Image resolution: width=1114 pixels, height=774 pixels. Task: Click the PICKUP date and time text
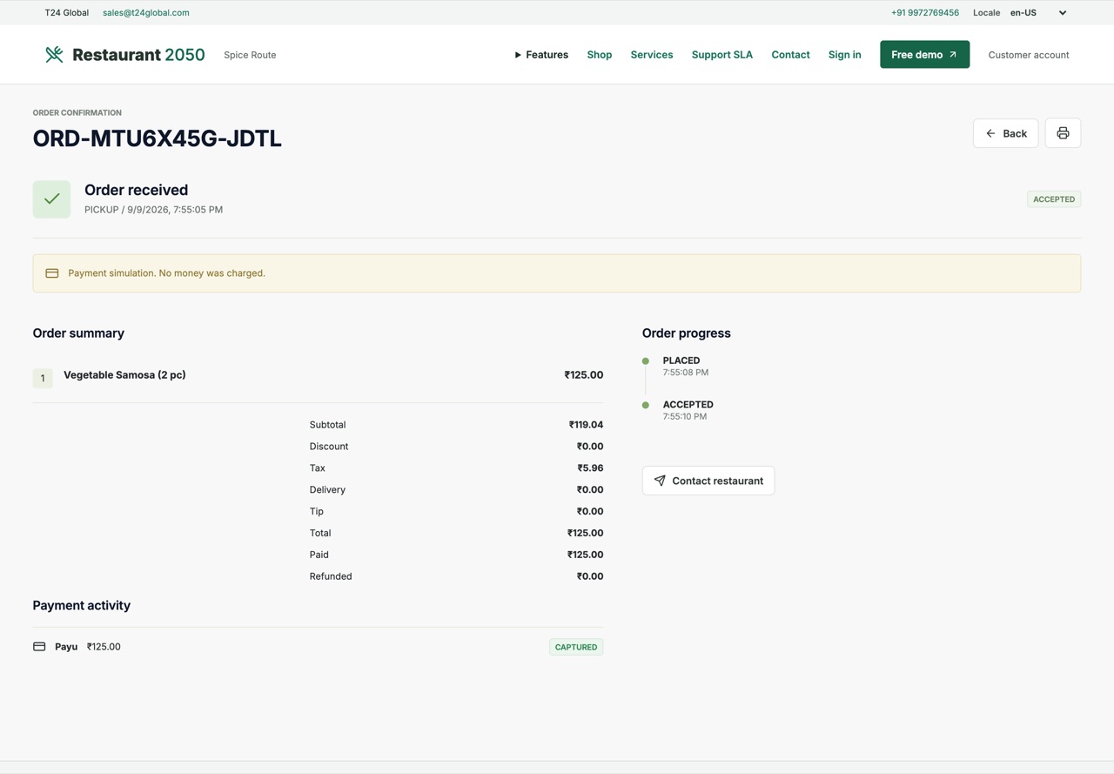click(x=153, y=210)
